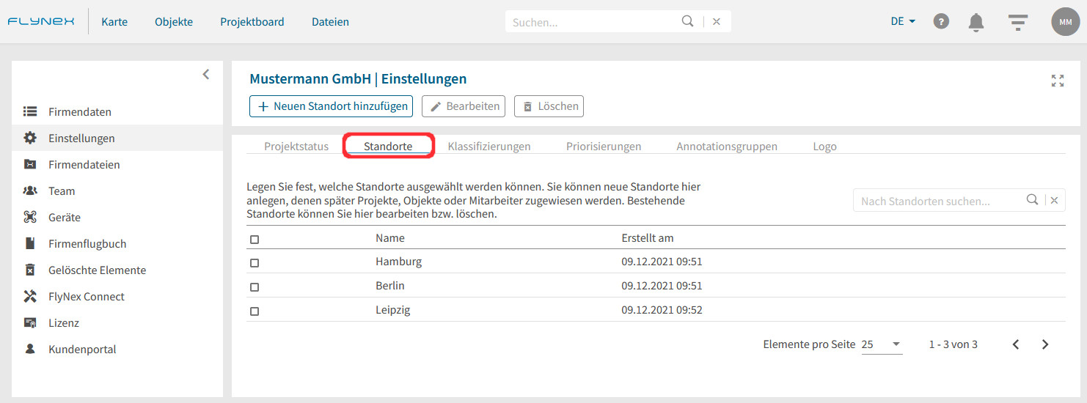This screenshot has width=1087, height=403.
Task: Open the Objekte menu
Action: coord(174,21)
